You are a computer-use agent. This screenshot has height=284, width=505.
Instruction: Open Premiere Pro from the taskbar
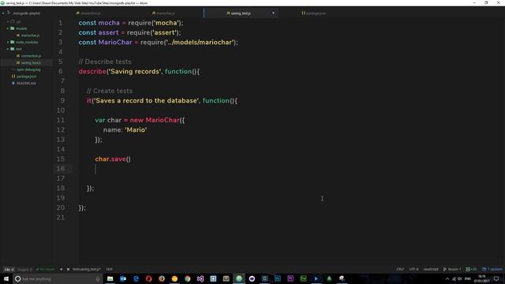(x=290, y=278)
